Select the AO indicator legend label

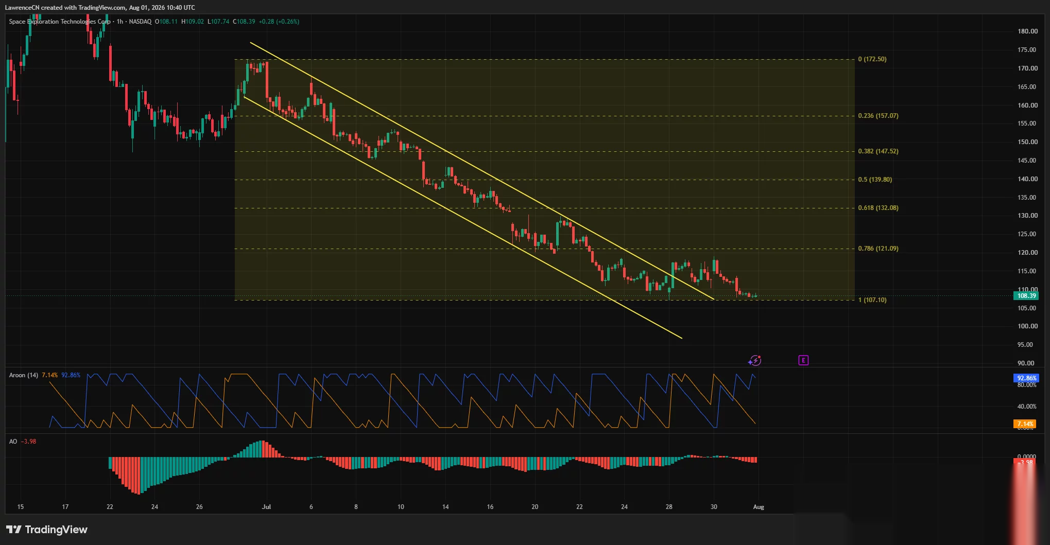tap(13, 442)
